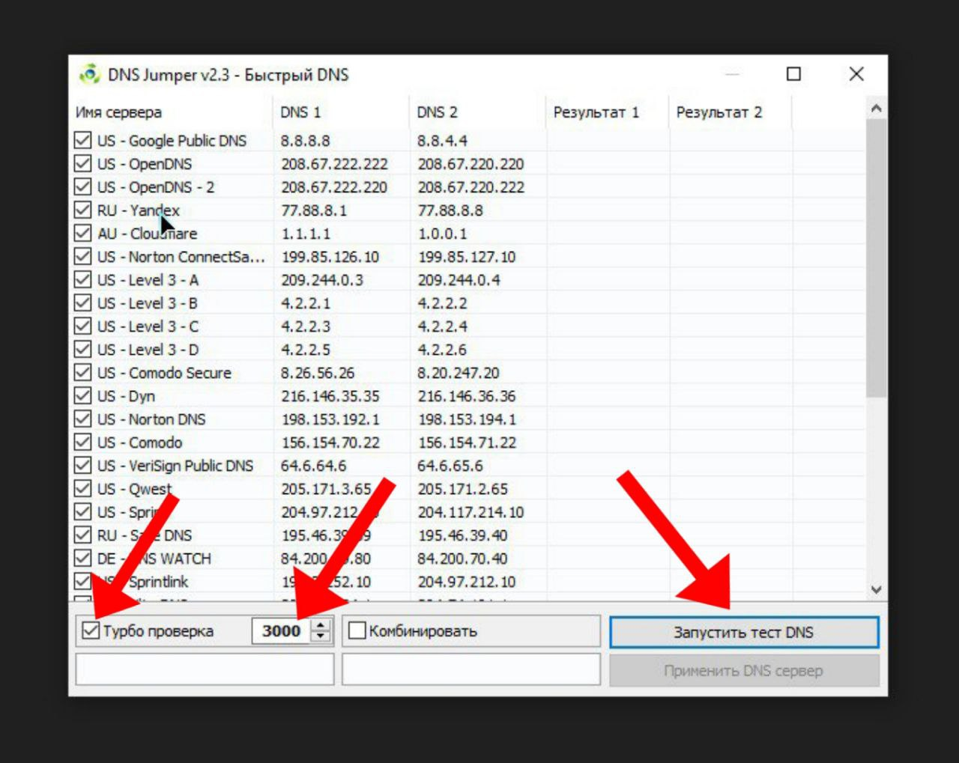
Task: Click the 198.153.192.1 address cell
Action: coord(330,419)
